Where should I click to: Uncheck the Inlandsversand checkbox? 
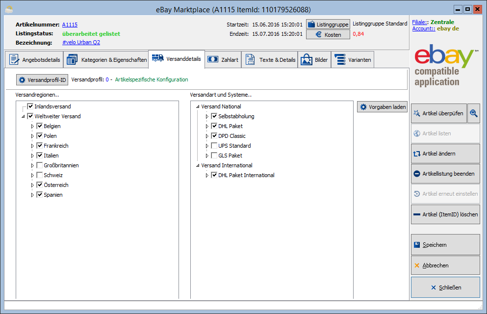[x=30, y=106]
